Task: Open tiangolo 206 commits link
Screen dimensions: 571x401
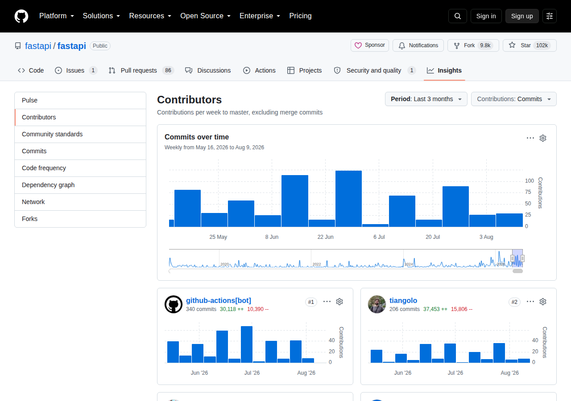Action: coord(405,309)
